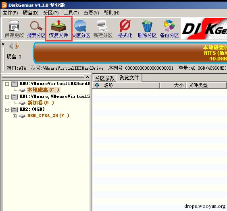The height and width of the screenshot is (211, 227).
Task: Open the 备份分区 backup partition tool
Action: [169, 29]
